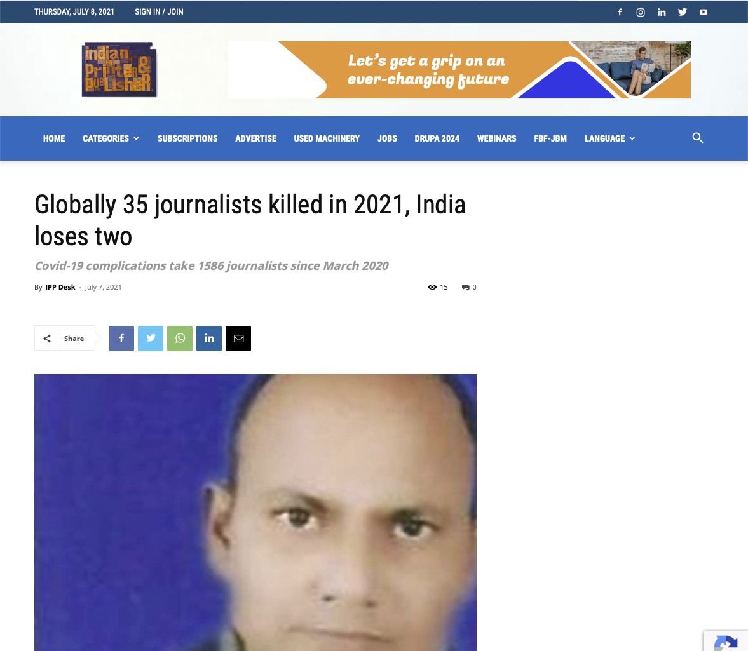Share article on LinkedIn button
748x651 pixels.
click(x=209, y=339)
